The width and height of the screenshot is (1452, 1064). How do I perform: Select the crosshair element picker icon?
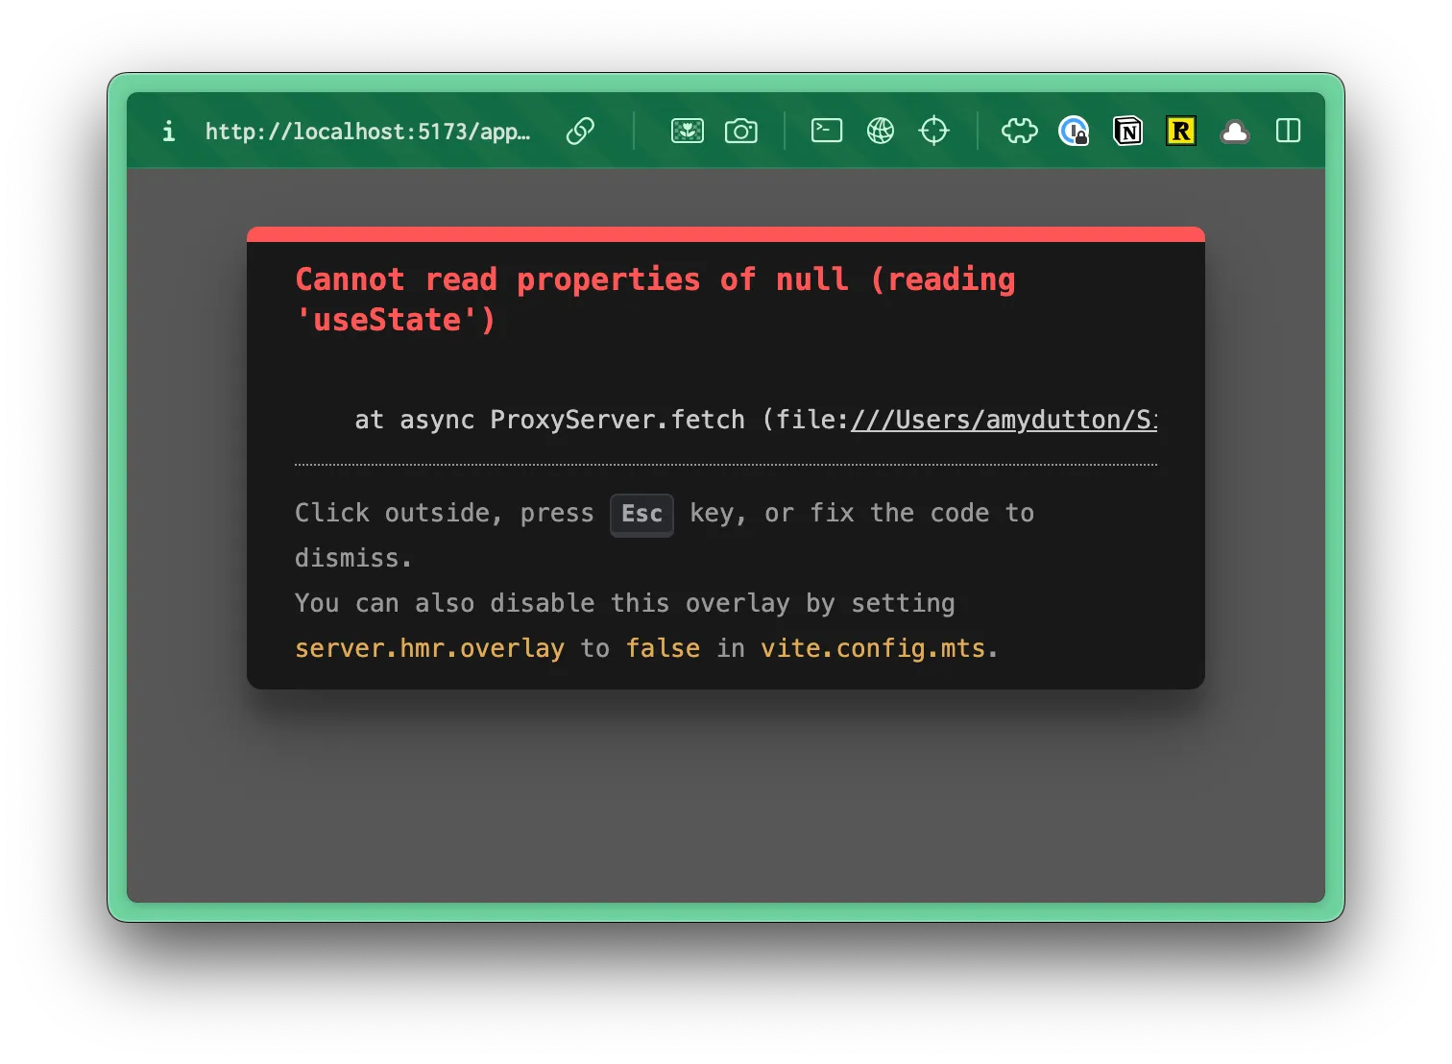(x=933, y=131)
